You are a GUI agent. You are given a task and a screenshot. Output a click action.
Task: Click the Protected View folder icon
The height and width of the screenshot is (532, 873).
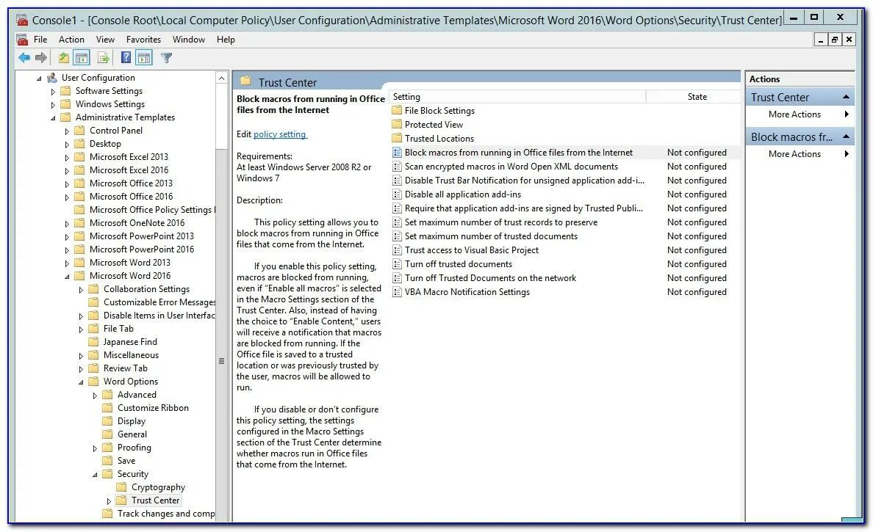tap(397, 125)
